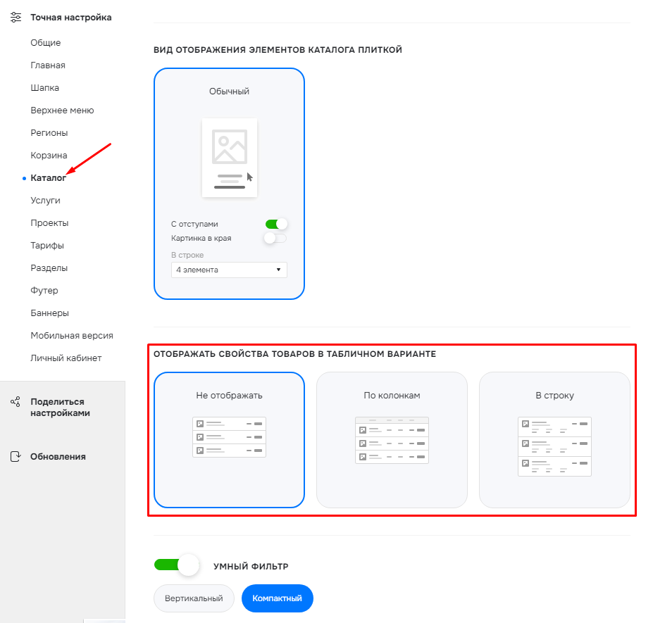Open the 'Футер' settings section
Screen dimensions: 653x623
tap(44, 290)
